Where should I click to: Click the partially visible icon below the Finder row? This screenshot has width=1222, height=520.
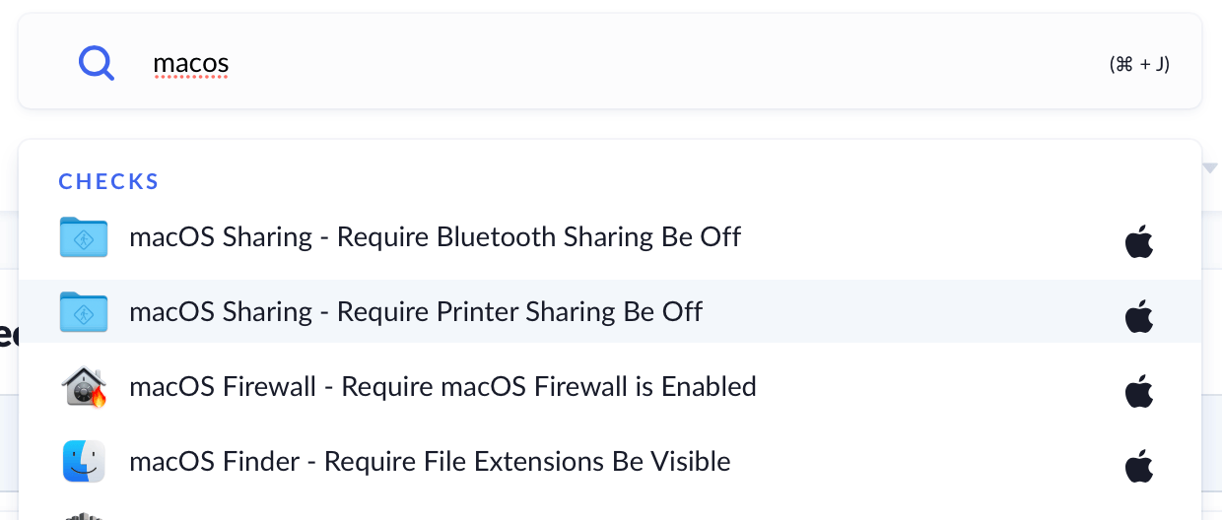[84, 515]
